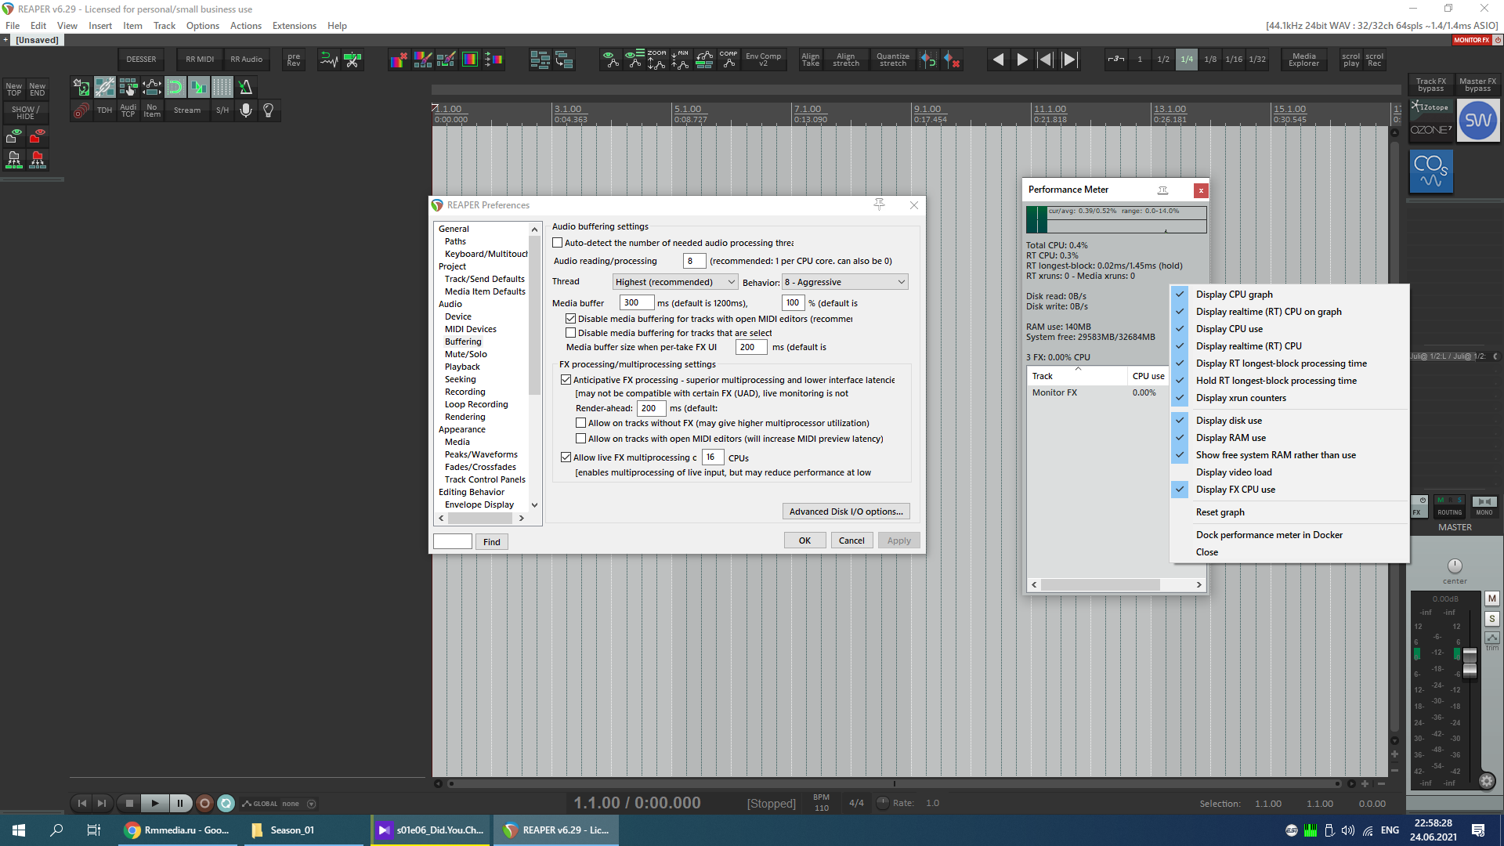Click the lightbulb icon in toolbar
The width and height of the screenshot is (1504, 846).
pyautogui.click(x=269, y=110)
